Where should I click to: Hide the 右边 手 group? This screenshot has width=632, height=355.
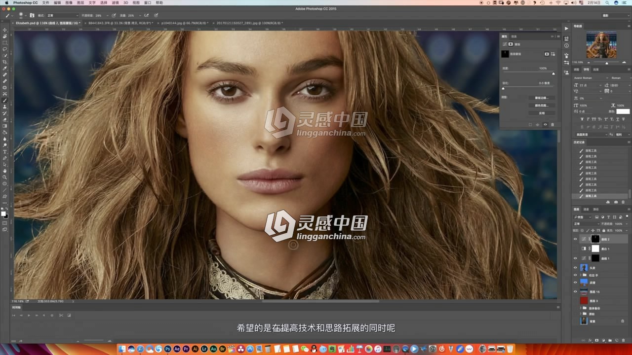(575, 275)
